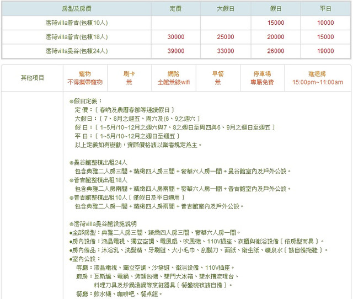Click the 客廳 facilities line
The width and height of the screenshot is (353, 299).
pyautogui.click(x=156, y=268)
